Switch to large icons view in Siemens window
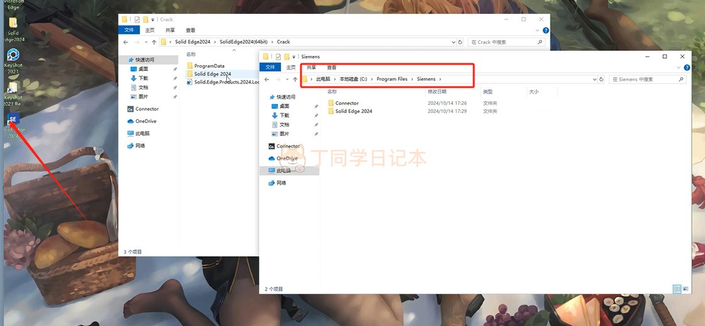705x326 pixels. 686,289
